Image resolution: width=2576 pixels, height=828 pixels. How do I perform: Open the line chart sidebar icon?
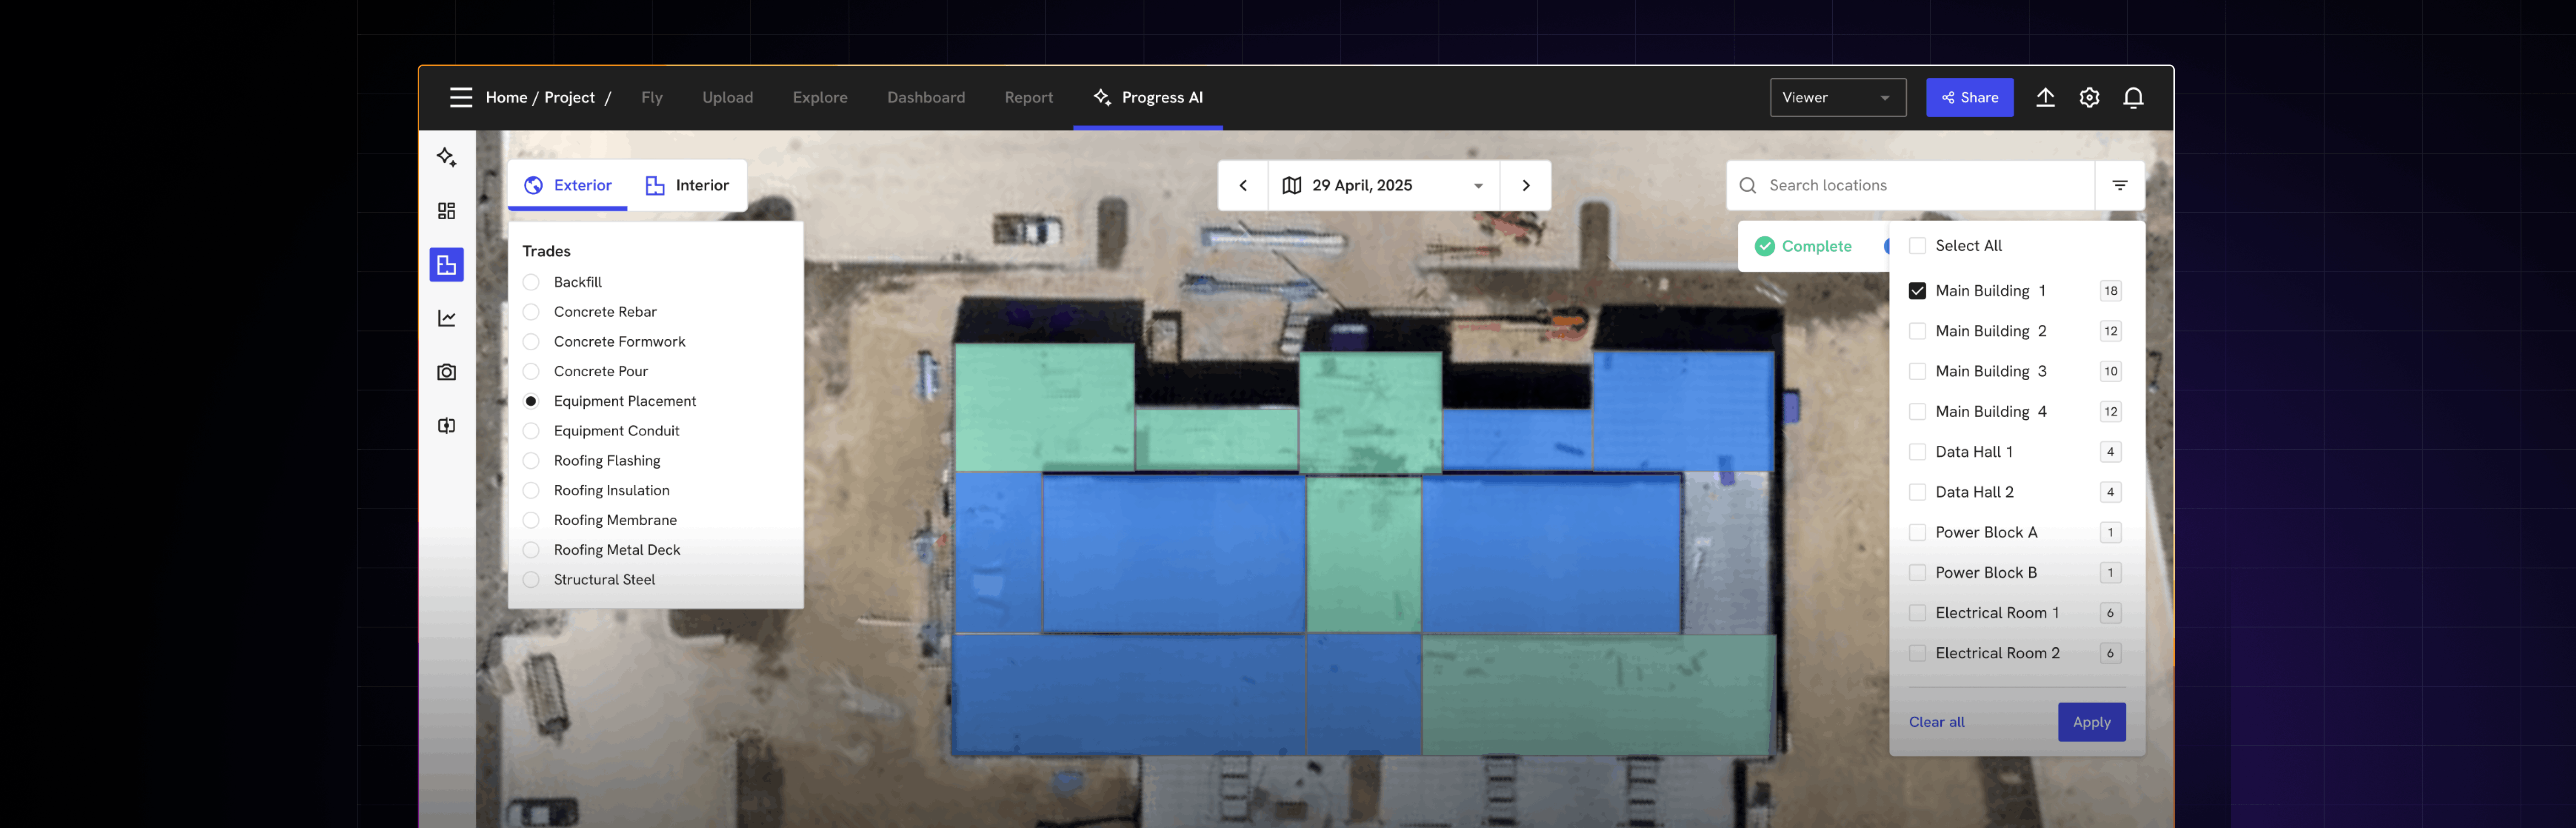point(447,318)
